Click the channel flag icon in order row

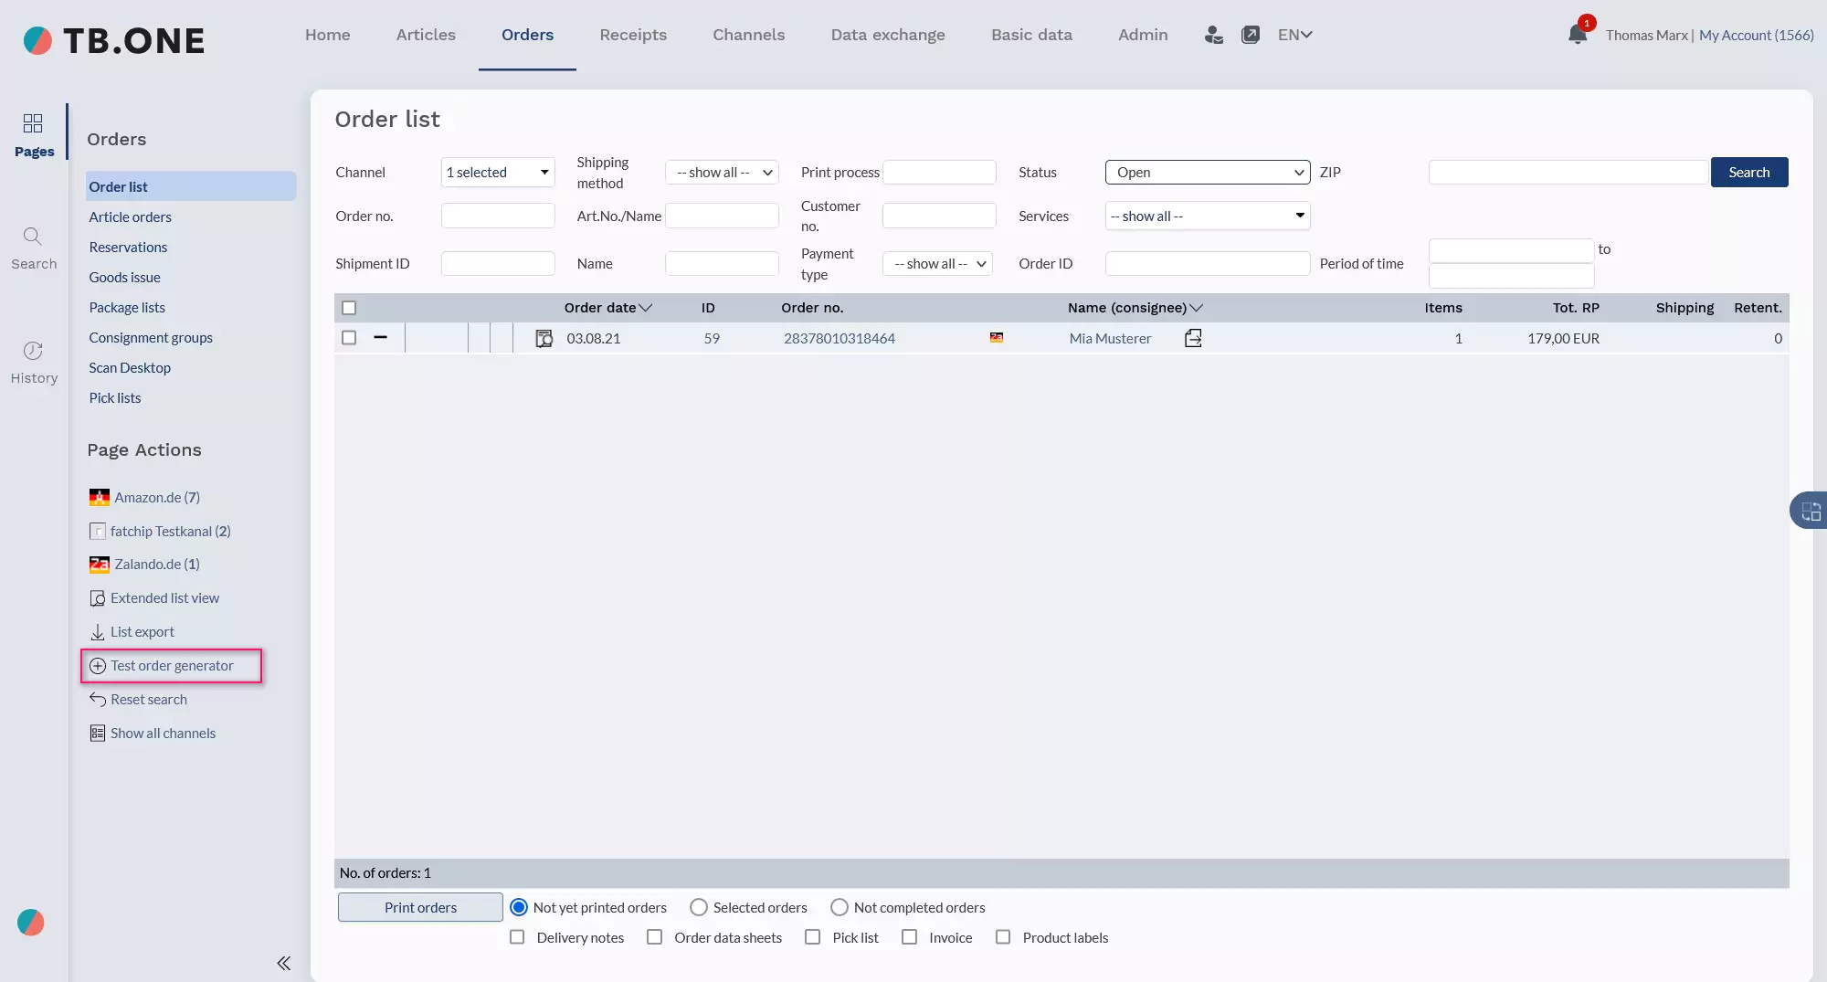point(997,338)
